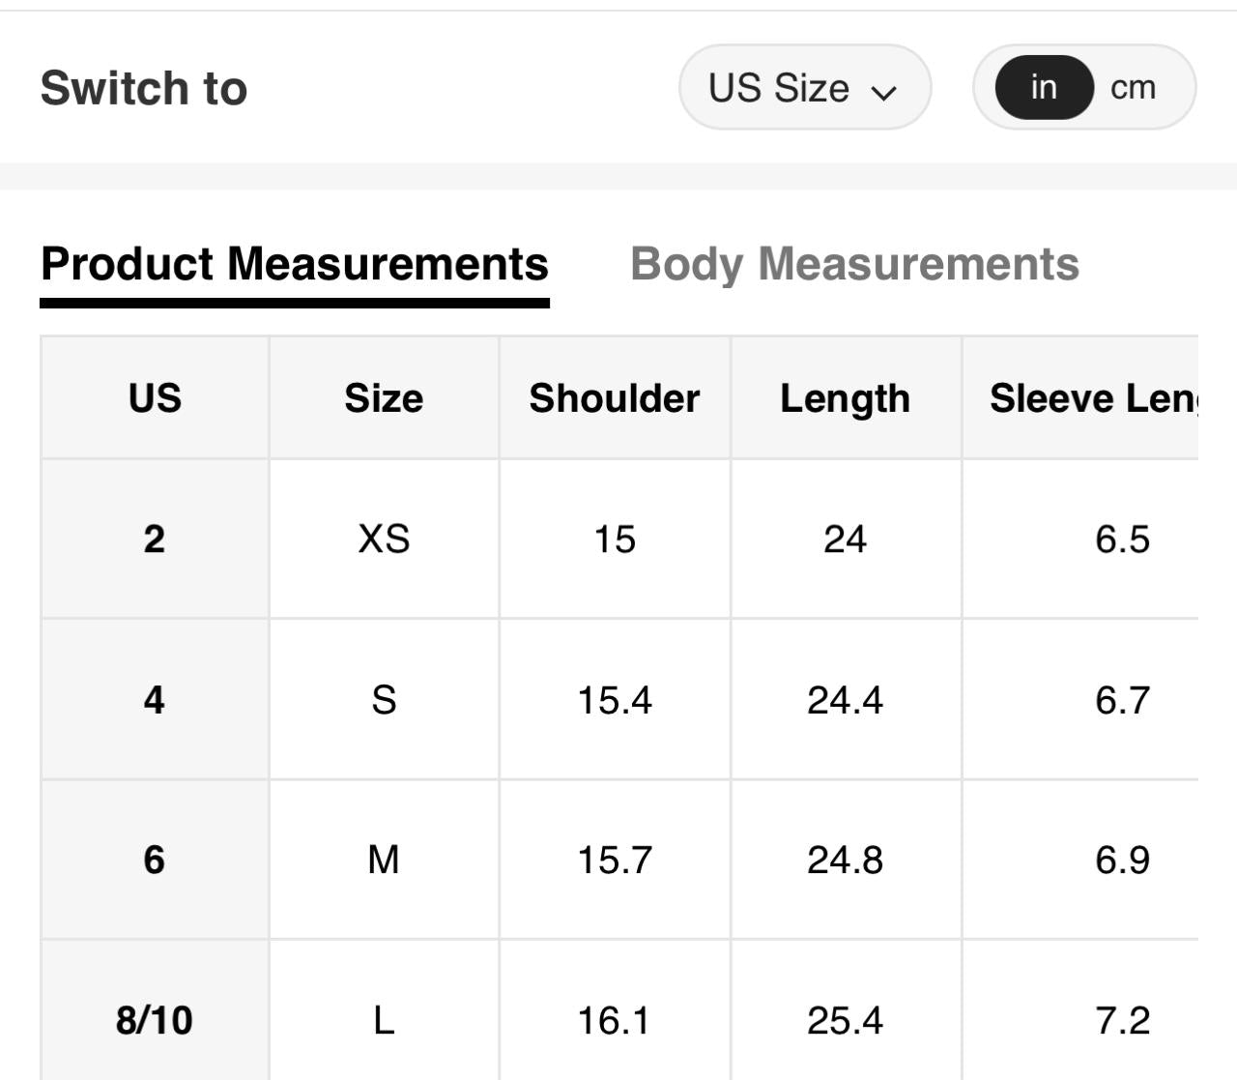Image resolution: width=1237 pixels, height=1080 pixels.
Task: Click the chevron arrow beside US Size
Action: click(x=883, y=92)
